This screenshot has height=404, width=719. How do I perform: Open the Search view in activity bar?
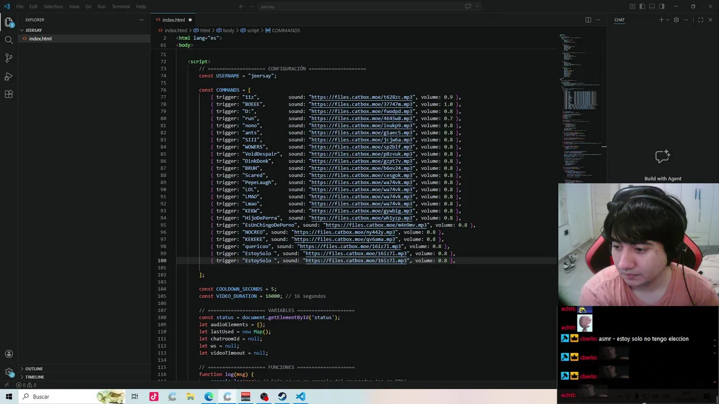8,40
